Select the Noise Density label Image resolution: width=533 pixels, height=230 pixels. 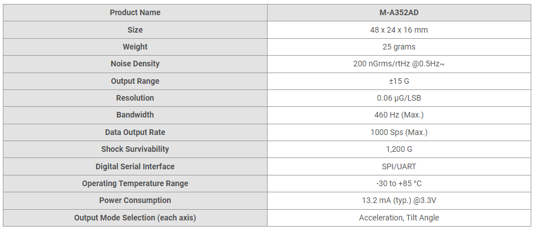[x=135, y=64]
